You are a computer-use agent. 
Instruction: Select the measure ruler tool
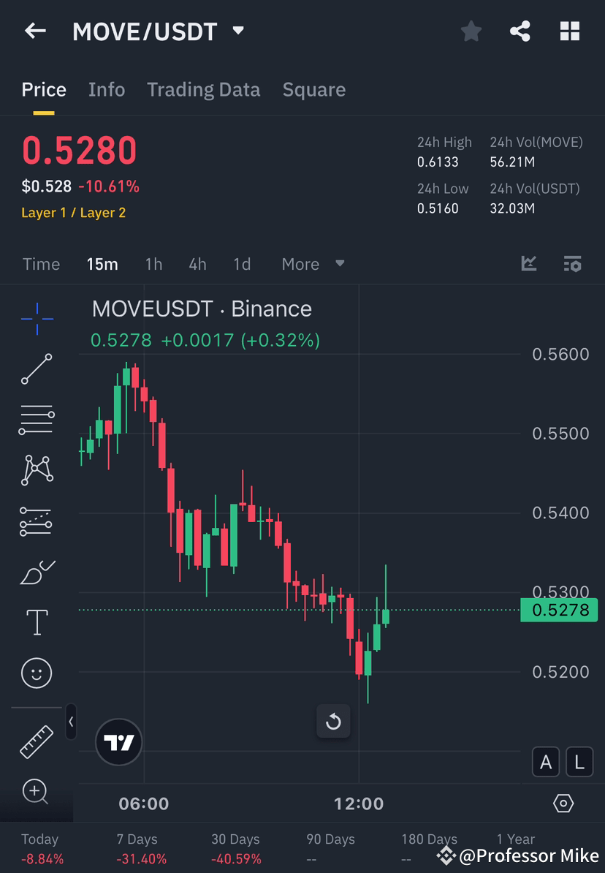point(36,740)
